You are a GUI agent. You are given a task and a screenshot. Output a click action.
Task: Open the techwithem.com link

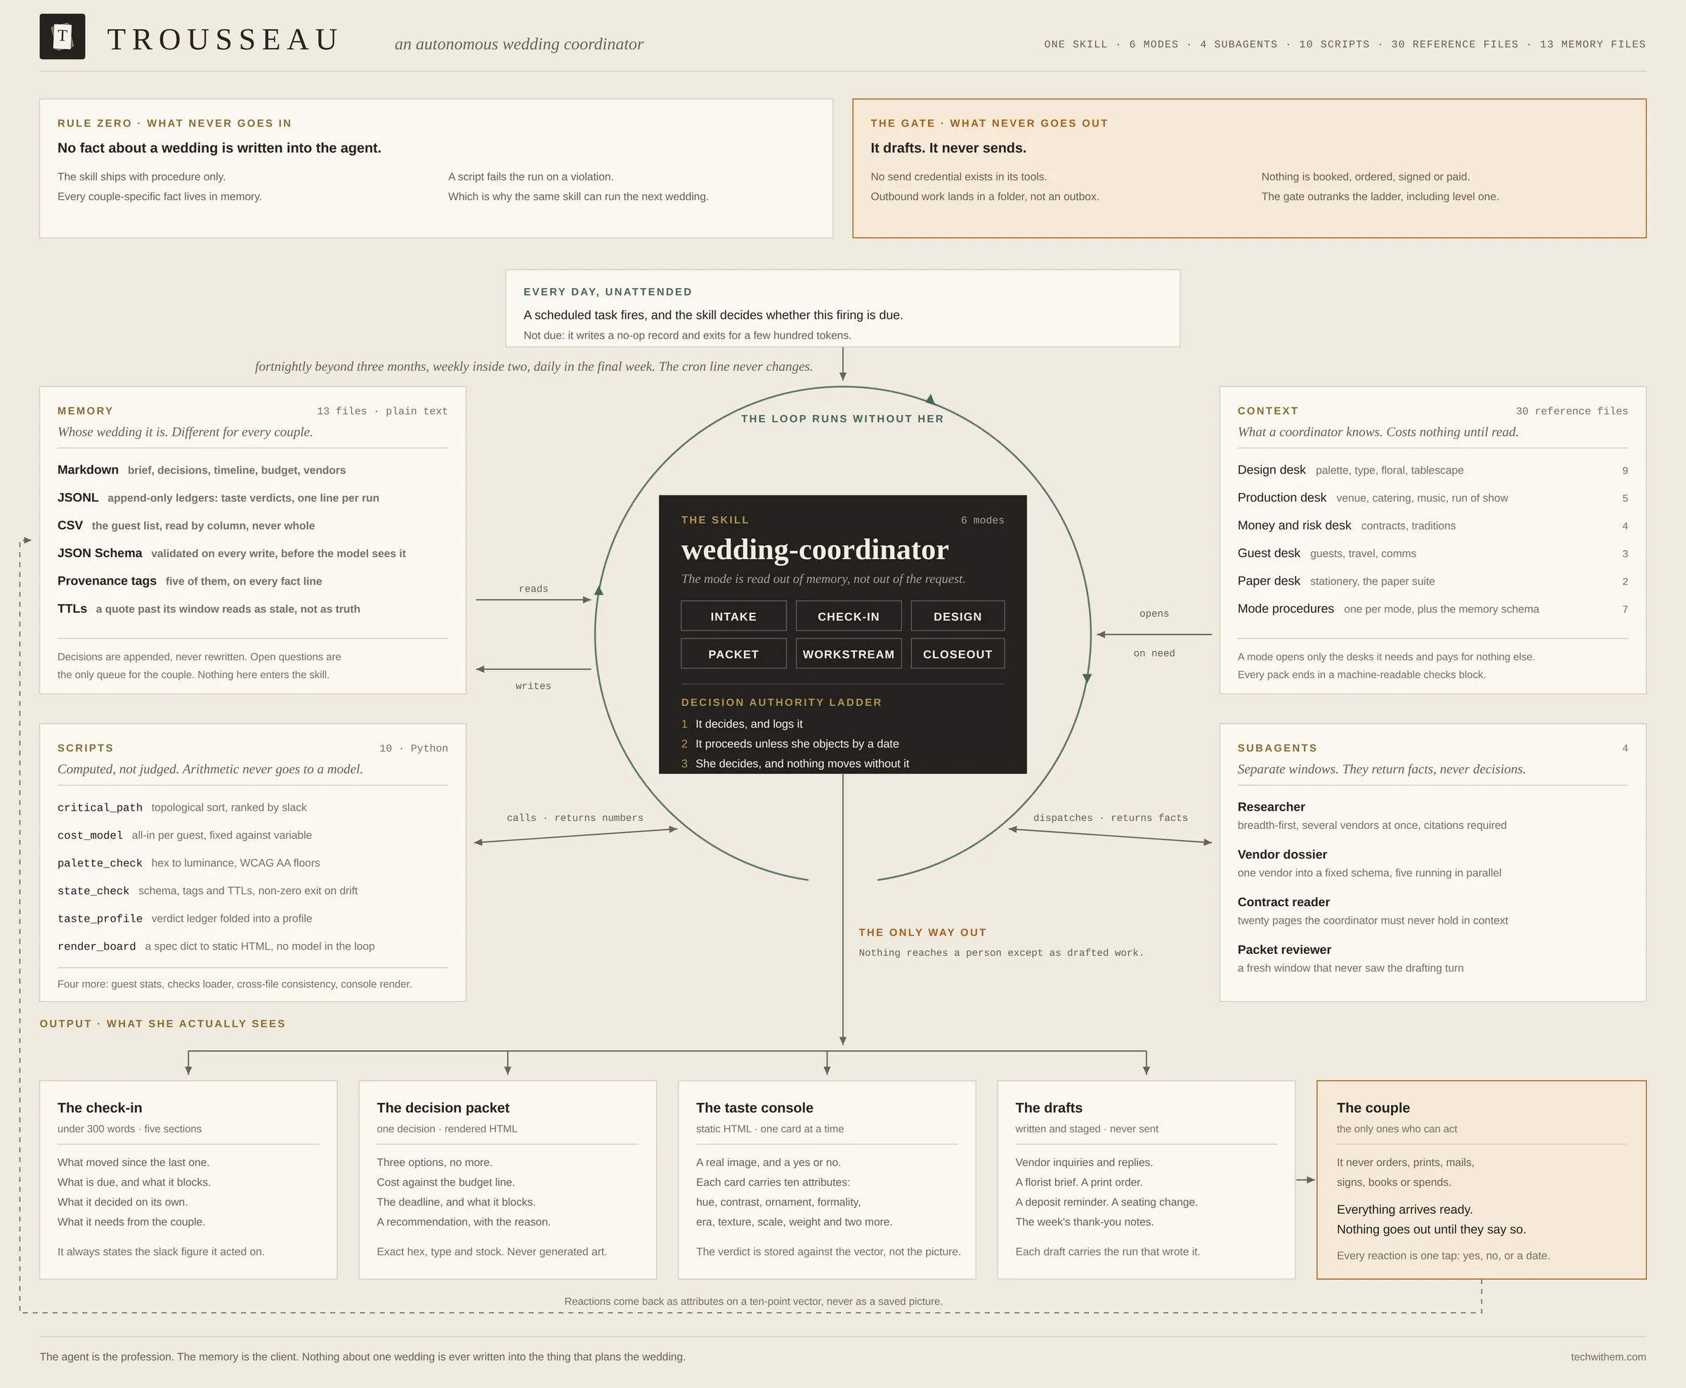[1607, 1357]
